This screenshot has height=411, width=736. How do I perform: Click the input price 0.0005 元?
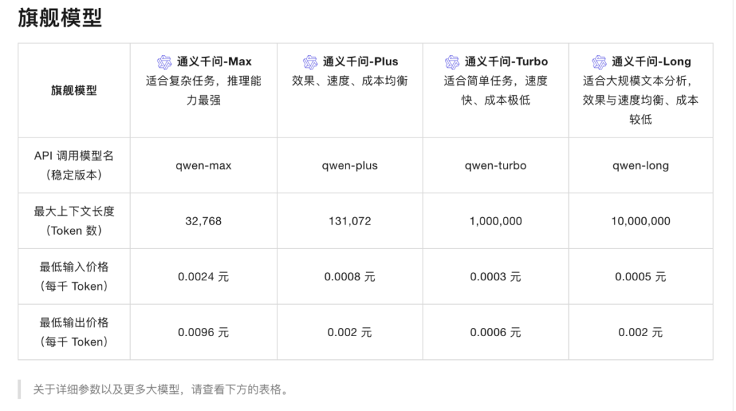[641, 277]
